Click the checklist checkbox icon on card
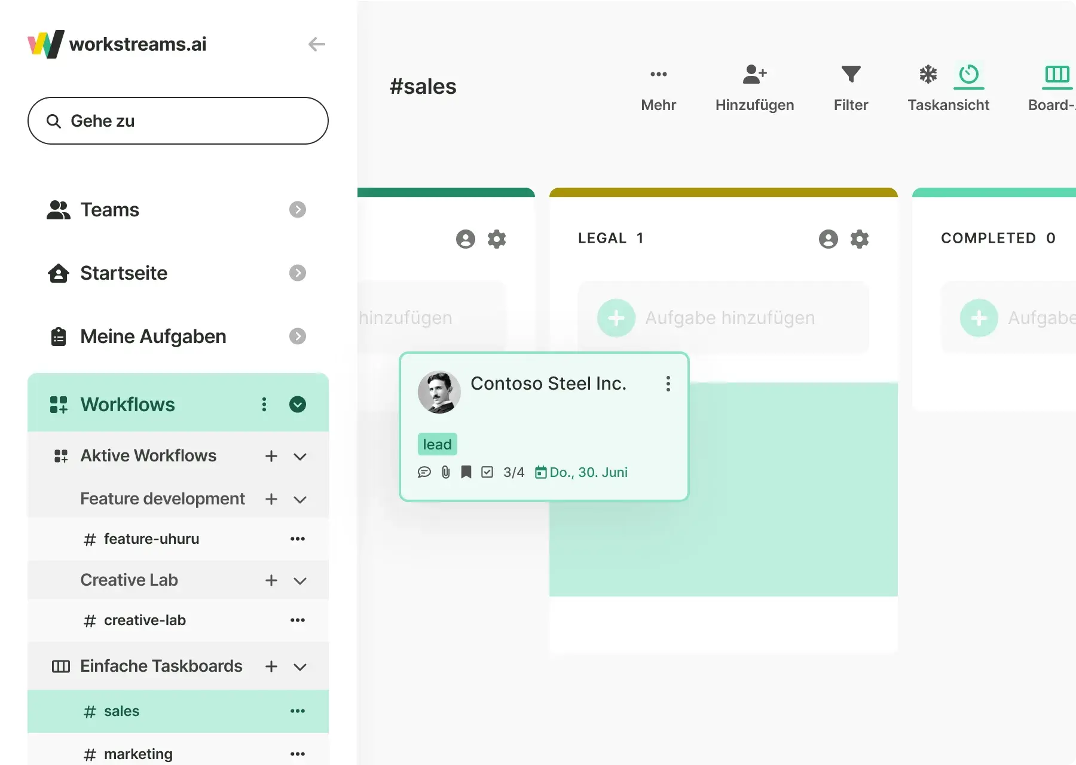1076x765 pixels. pos(487,472)
